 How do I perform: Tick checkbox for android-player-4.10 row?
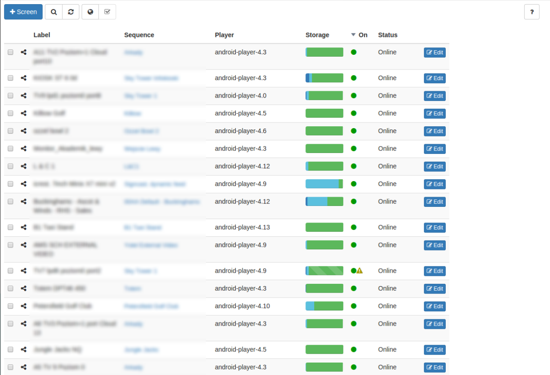click(x=11, y=306)
